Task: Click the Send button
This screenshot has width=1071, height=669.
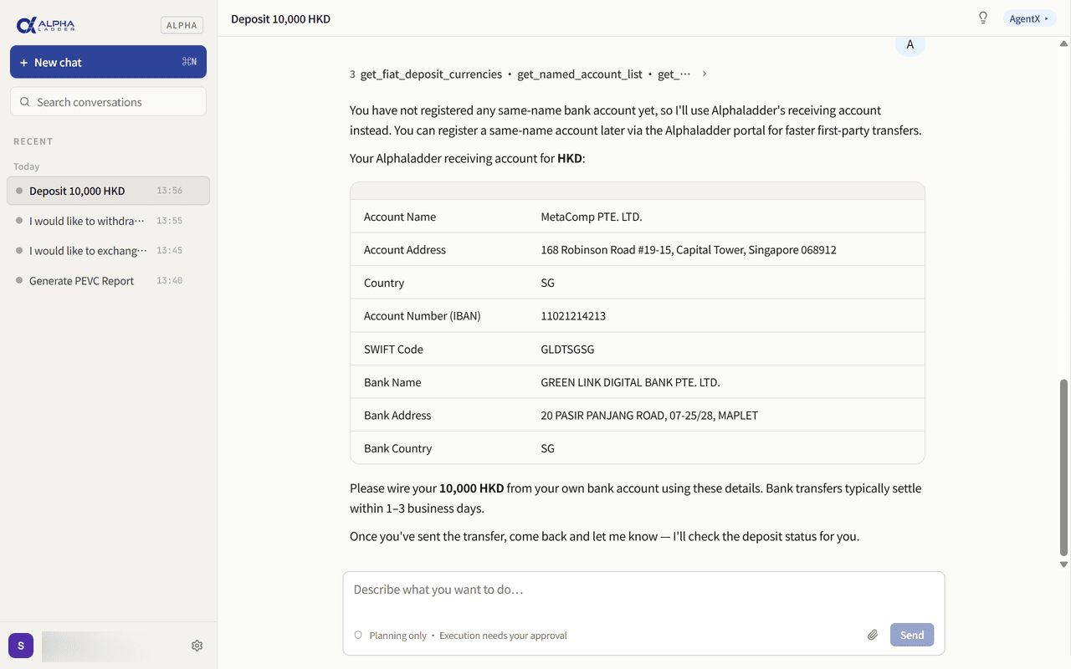Action: point(912,635)
